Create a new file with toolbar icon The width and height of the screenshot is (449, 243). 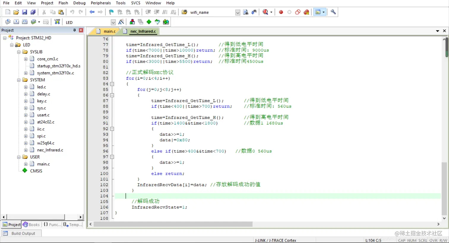(8, 12)
